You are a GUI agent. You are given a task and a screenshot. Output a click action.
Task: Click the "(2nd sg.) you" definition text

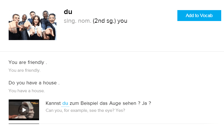[110, 21]
